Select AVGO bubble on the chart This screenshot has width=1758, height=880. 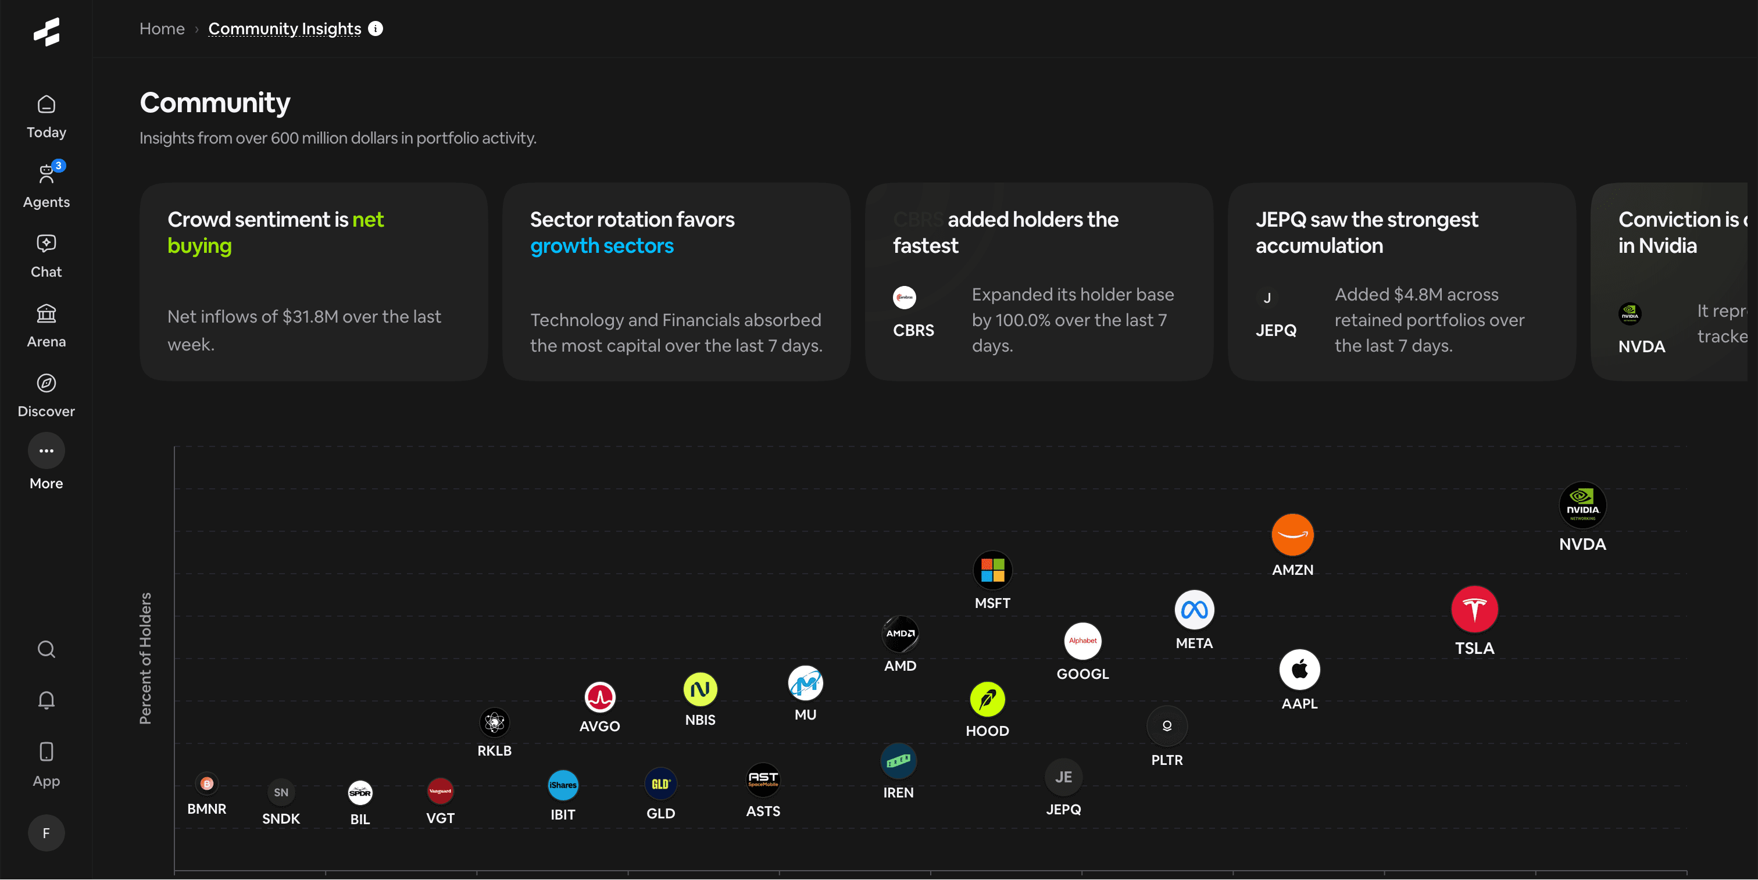tap(599, 697)
